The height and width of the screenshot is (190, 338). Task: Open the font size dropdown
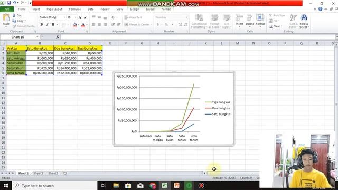[x=75, y=17]
